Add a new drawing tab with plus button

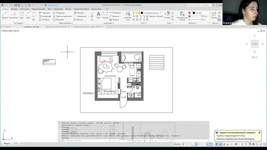[x=108, y=27]
